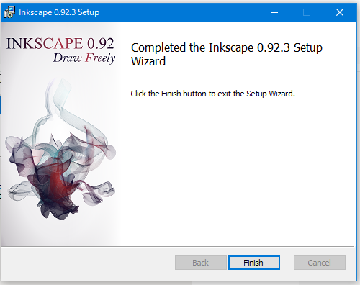Click the 'Inkscape 0.92.3 Setup' title bar text

point(59,12)
